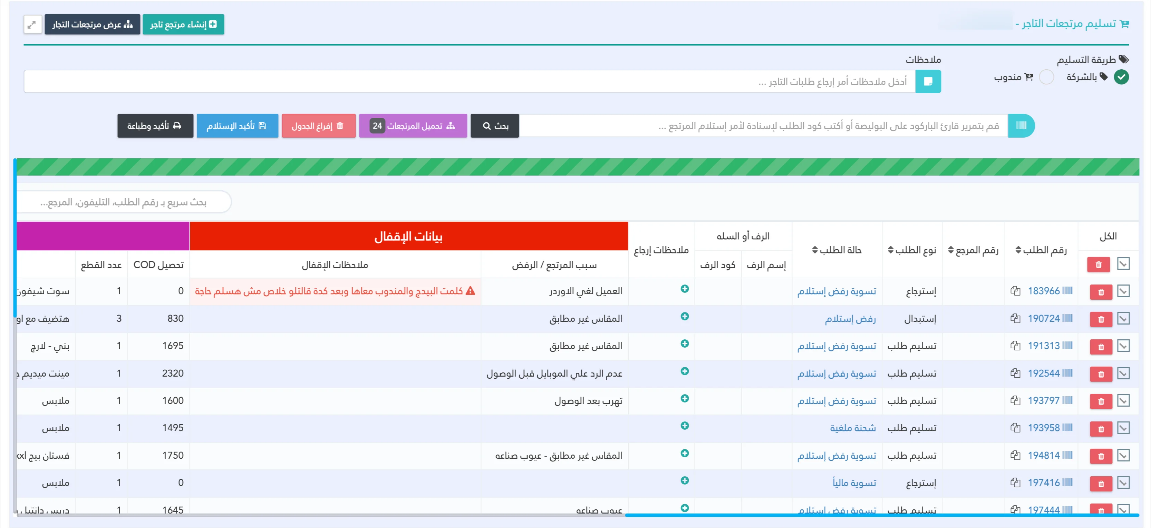Focus barcode order code input field
The height and width of the screenshot is (528, 1151).
pyautogui.click(x=763, y=126)
